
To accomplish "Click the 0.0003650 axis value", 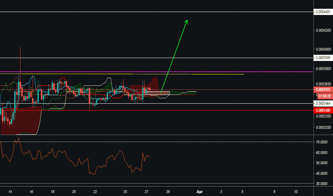I will click(323, 84).
